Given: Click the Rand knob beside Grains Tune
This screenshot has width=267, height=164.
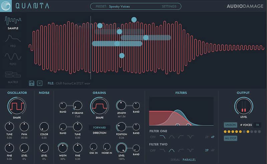Looking at the screenshot, I should (x=63, y=127).
